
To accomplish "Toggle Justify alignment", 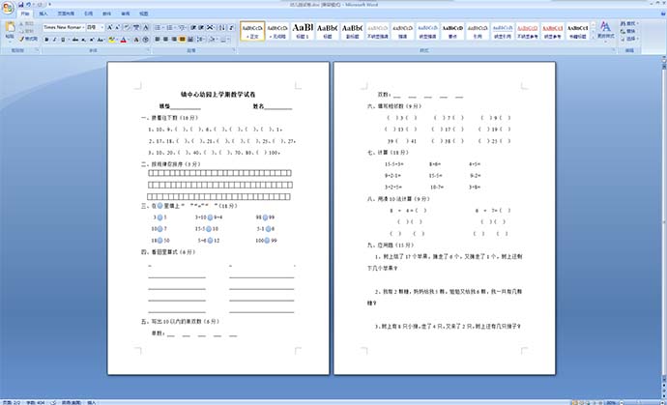I will pos(182,39).
